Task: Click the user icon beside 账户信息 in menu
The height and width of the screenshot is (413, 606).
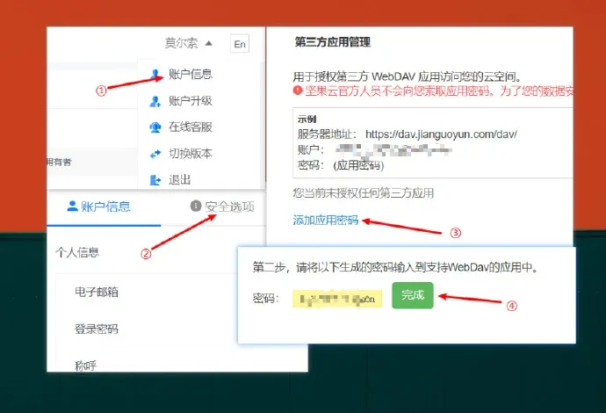Action: 155,74
